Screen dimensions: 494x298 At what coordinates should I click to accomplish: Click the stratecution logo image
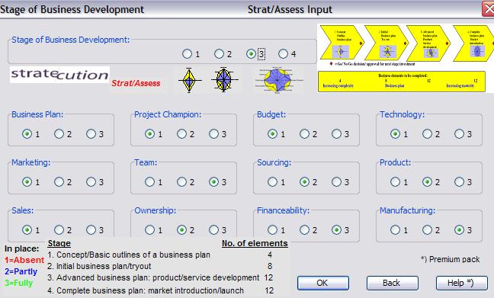click(60, 75)
